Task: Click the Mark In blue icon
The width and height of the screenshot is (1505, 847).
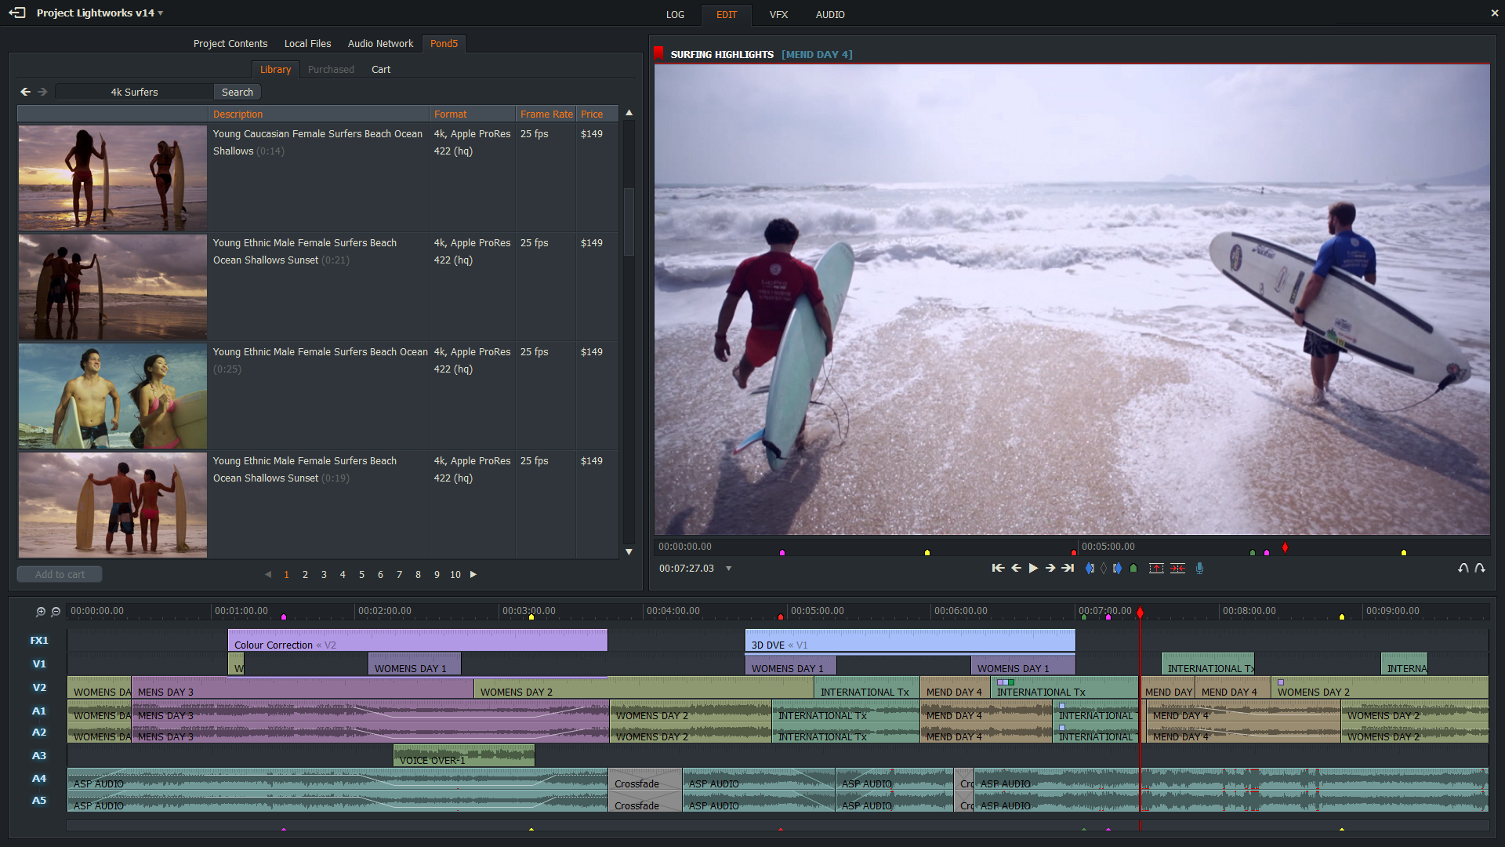Action: tap(1090, 569)
